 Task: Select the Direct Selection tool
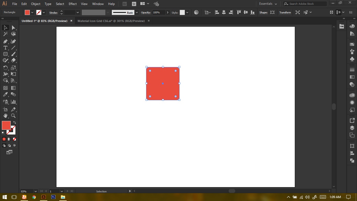coord(13,27)
